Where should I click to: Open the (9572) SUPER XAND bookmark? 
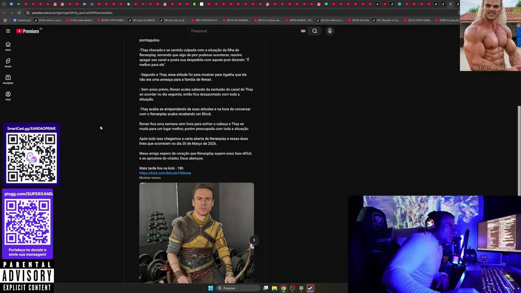click(x=418, y=20)
